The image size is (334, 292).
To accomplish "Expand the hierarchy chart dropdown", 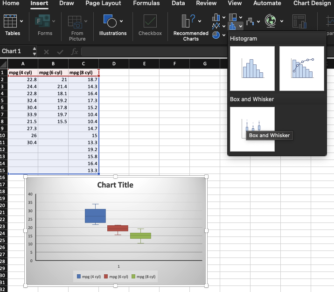I will point(240,18).
